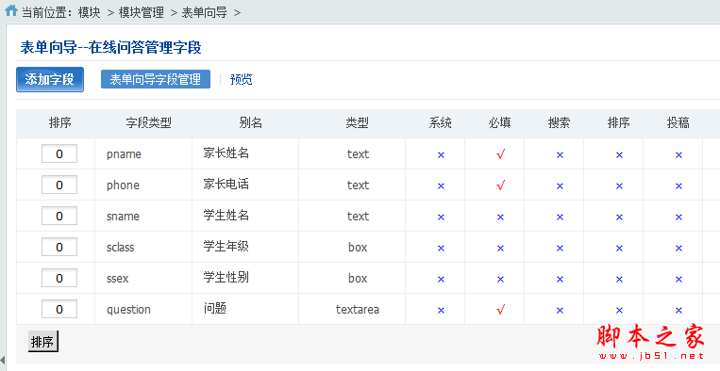Screen dimensions: 720x371
Task: Go to 模块管理 in breadcrumb
Action: pos(142,12)
